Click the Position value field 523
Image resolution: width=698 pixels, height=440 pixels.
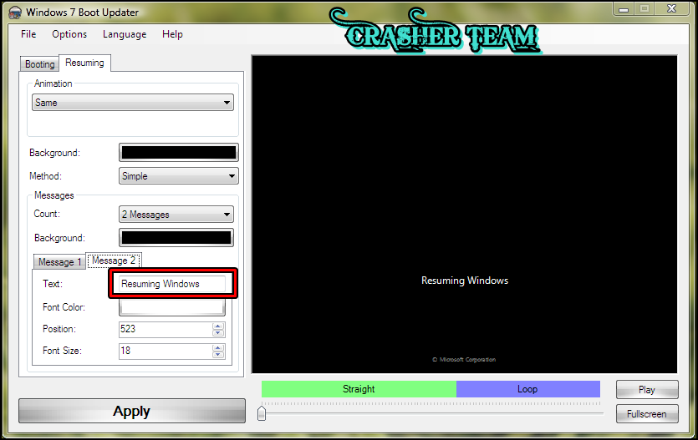(x=166, y=329)
